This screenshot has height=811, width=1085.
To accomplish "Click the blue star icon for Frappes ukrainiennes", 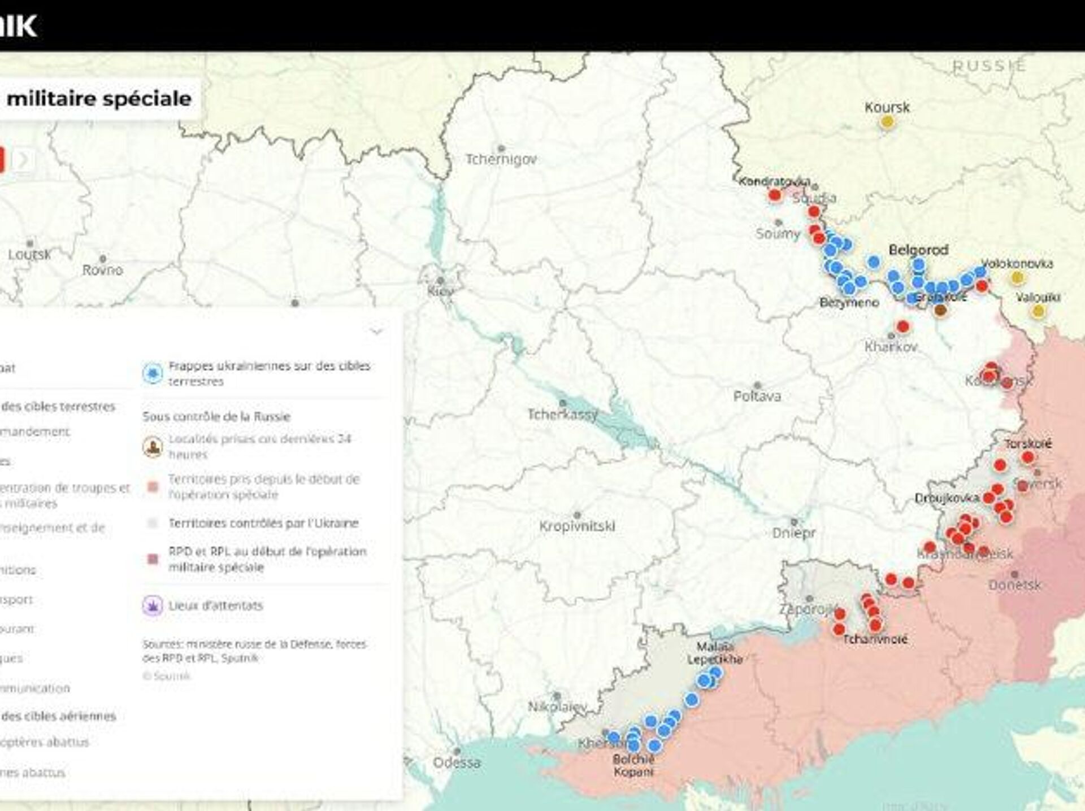I will coord(153,373).
